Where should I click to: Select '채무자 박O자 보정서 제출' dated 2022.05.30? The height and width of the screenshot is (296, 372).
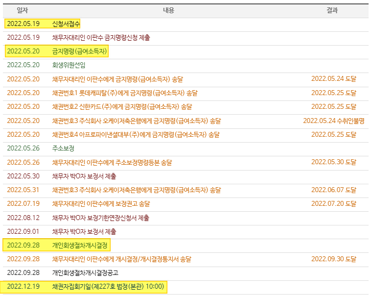[x=84, y=176]
